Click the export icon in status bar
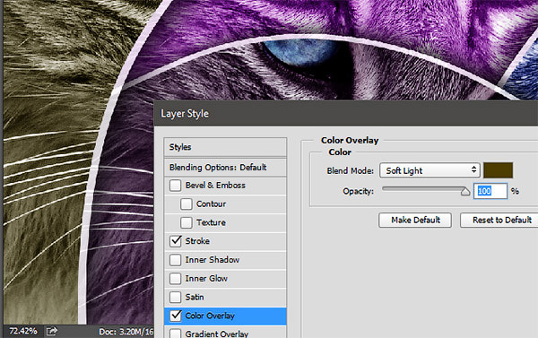 (x=51, y=331)
